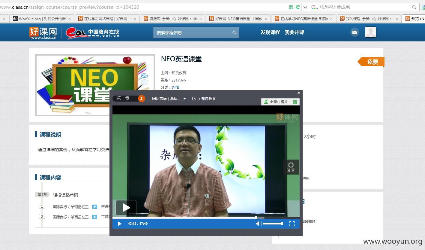Toggle 小窗口播放 small-window playback
This screenshot has height=250, width=425.
pyautogui.click(x=276, y=102)
